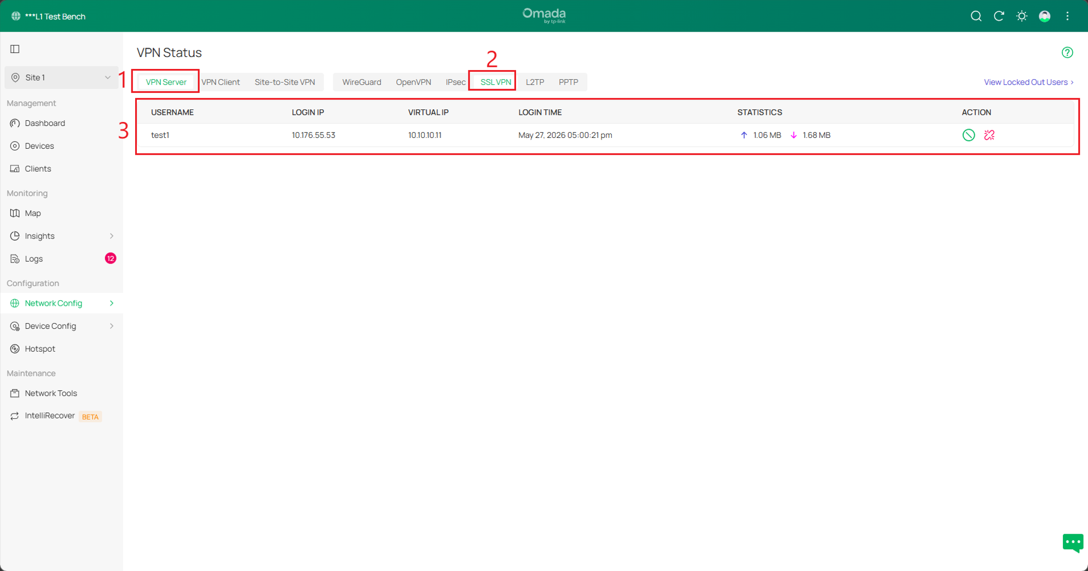Block user test1 with the ban icon
The height and width of the screenshot is (571, 1088).
tap(969, 135)
